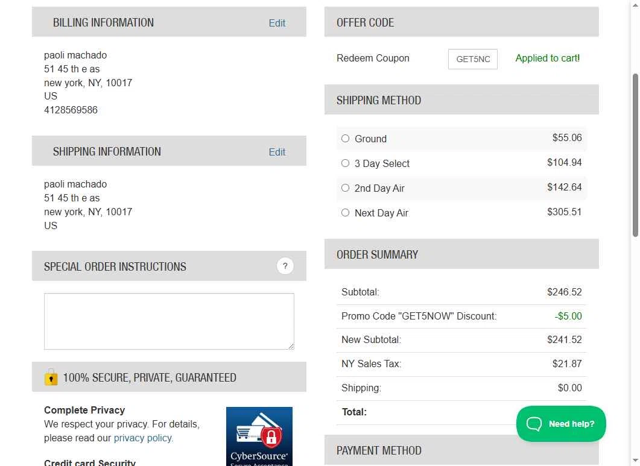Edit the shipping information
The height and width of the screenshot is (466, 640).
click(x=277, y=152)
